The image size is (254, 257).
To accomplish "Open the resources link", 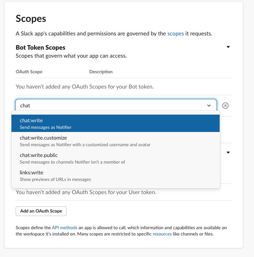I will click(162, 234).
